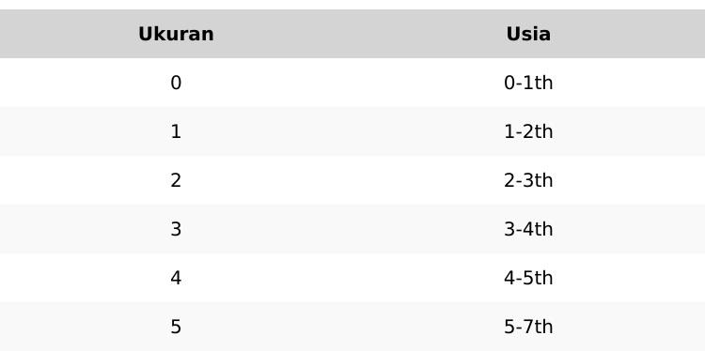Select the 4-5th age cell
Image resolution: width=705 pixels, height=351 pixels.
pos(528,278)
